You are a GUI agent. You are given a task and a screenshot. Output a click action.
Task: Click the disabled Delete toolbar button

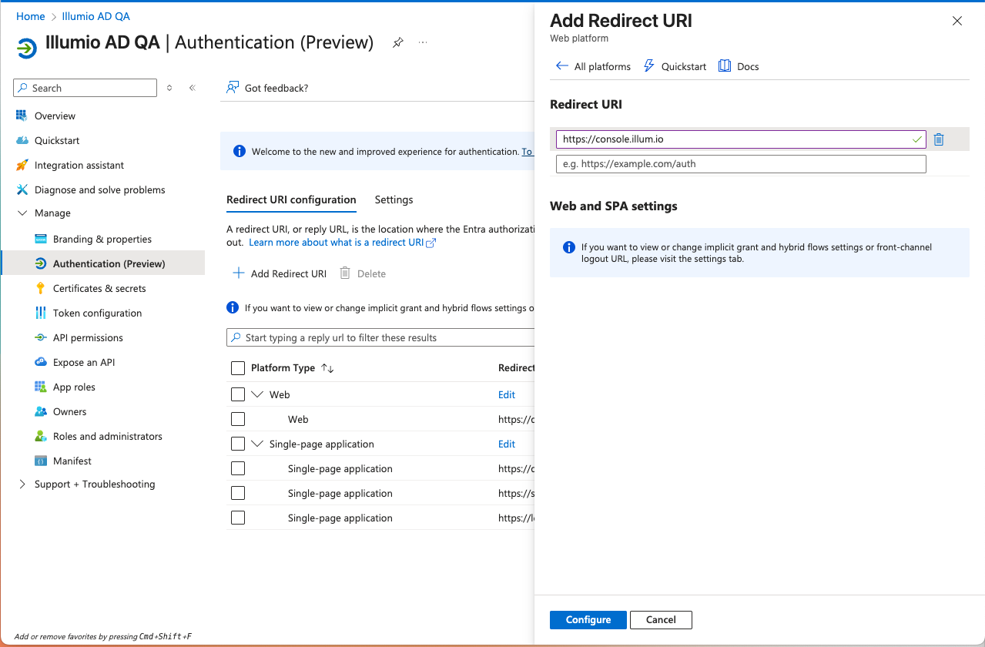[362, 273]
